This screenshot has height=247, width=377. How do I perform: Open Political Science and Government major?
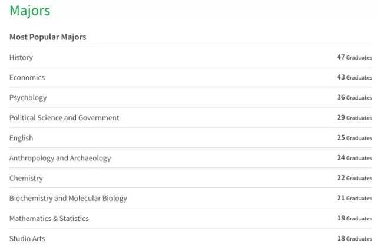(x=64, y=118)
